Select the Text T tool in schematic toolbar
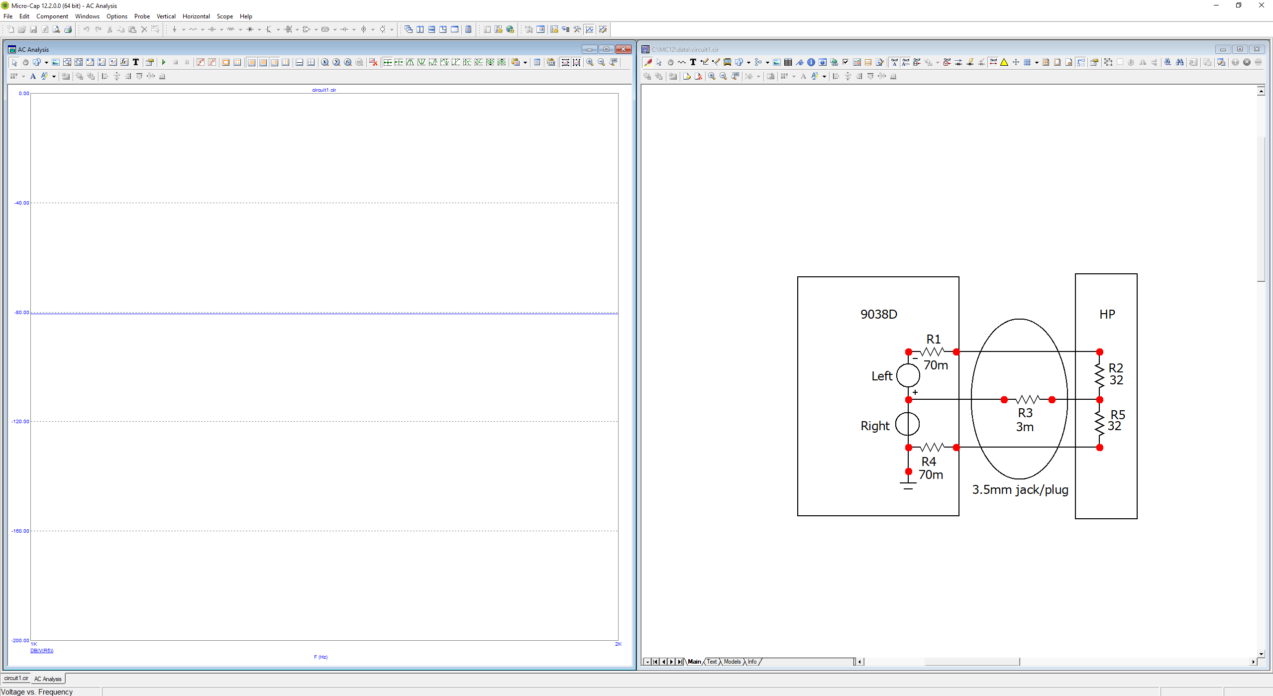This screenshot has width=1273, height=696. pyautogui.click(x=693, y=62)
